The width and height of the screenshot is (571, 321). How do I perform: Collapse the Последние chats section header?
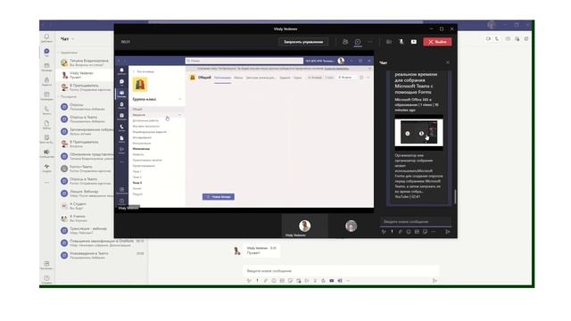coord(68,97)
